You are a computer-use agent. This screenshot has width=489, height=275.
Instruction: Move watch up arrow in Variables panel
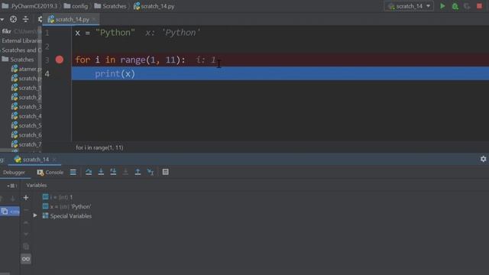(x=26, y=222)
